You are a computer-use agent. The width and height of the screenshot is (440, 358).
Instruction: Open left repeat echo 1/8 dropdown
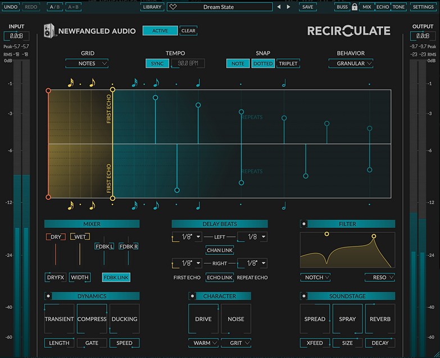tap(252, 237)
